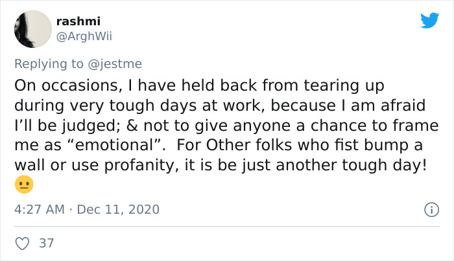Click the phrase 'fist bump'
The width and height of the screenshot is (454, 261).
(374, 145)
